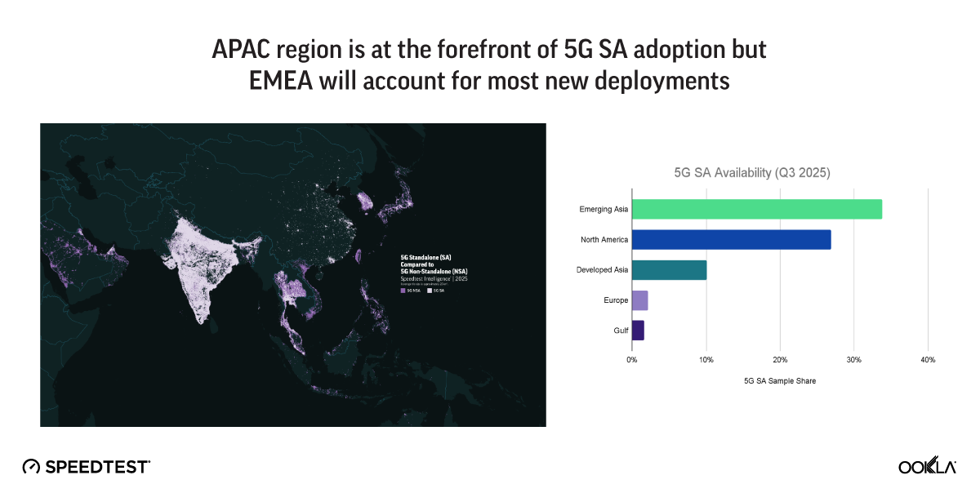This screenshot has height=502, width=980.
Task: Click the blue North America bar
Action: 731,239
